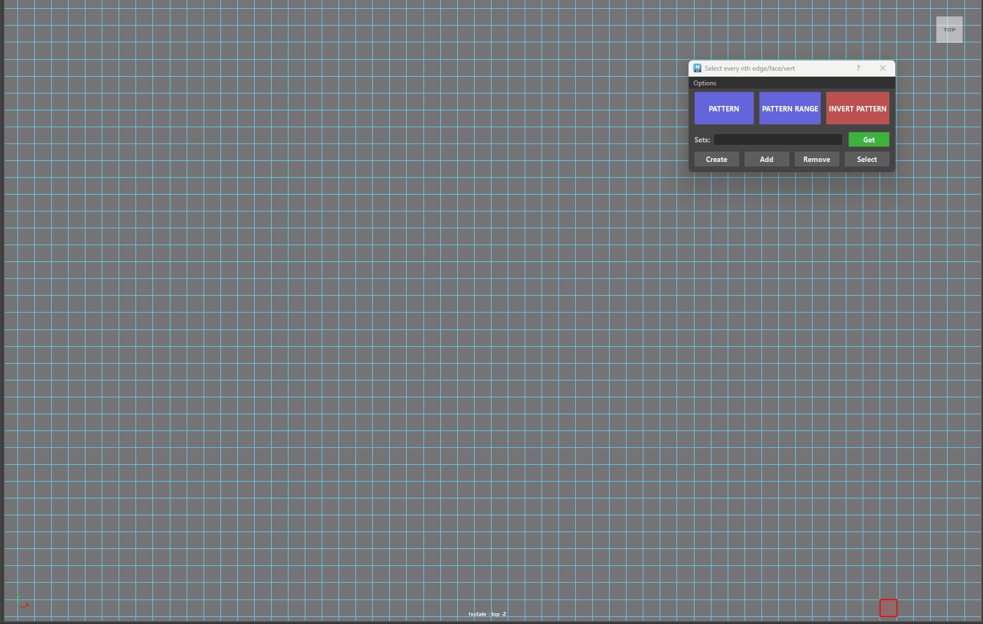This screenshot has height=624, width=983.
Task: Click the axis orientation gizmo in the viewport corner
Action: click(22, 601)
